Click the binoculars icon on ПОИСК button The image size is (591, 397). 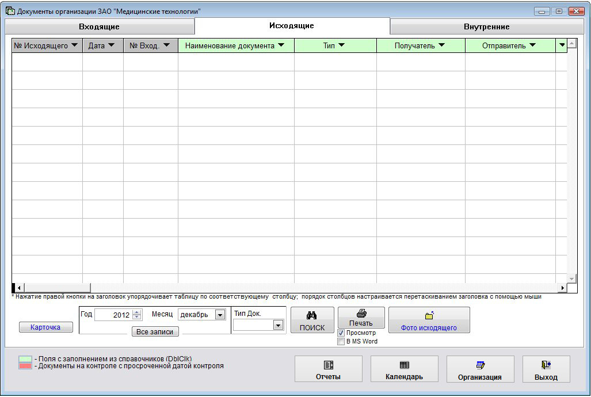311,315
